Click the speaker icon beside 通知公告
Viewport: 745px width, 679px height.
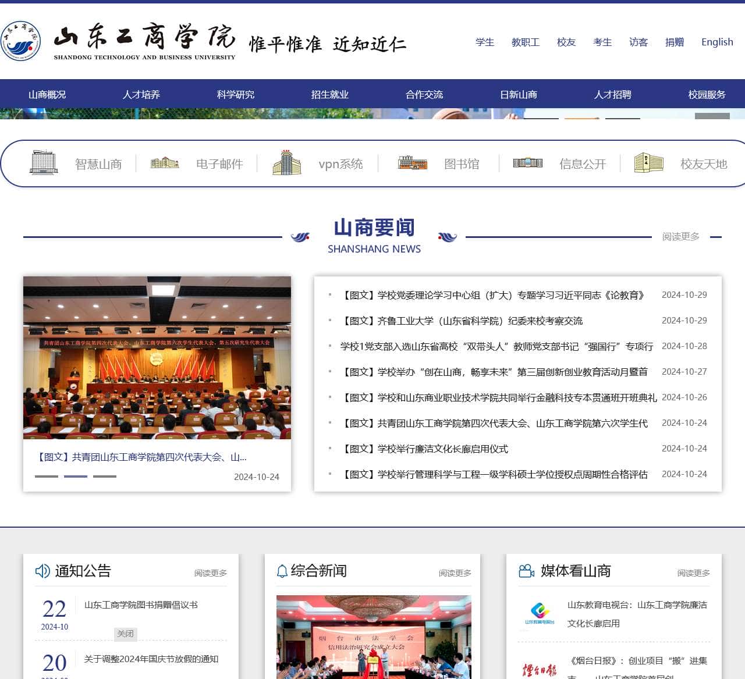point(41,571)
